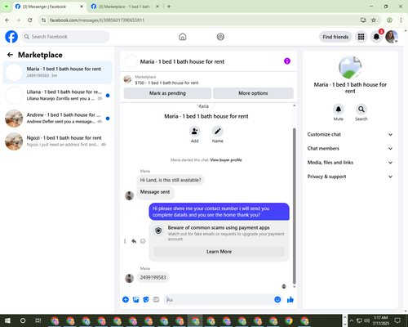The height and width of the screenshot is (327, 408).
Task: Open Task View on the taskbar
Action: tap(38, 320)
